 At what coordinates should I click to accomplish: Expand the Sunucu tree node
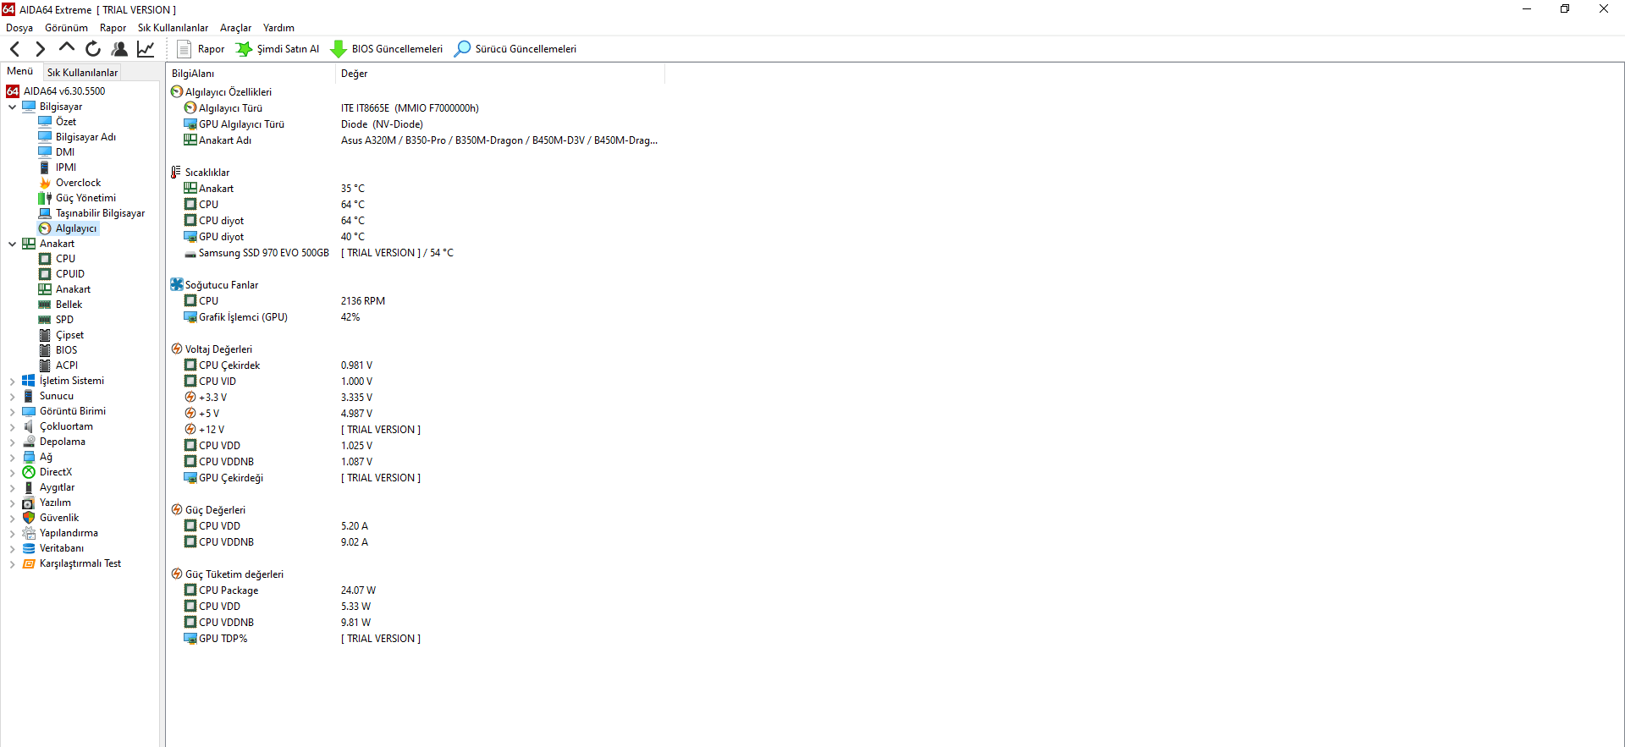coord(12,396)
